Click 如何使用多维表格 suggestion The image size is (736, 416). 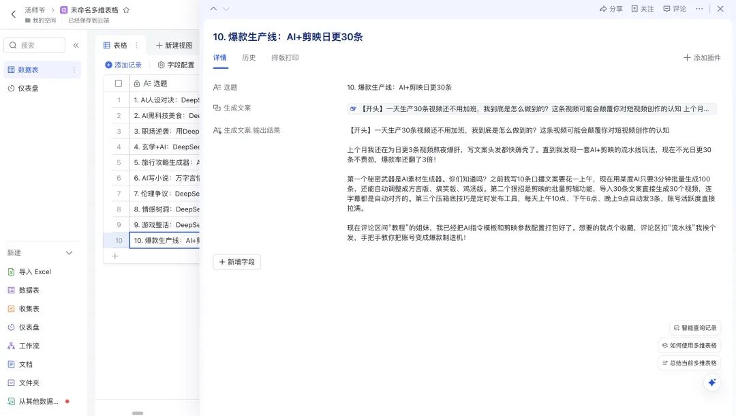(690, 345)
